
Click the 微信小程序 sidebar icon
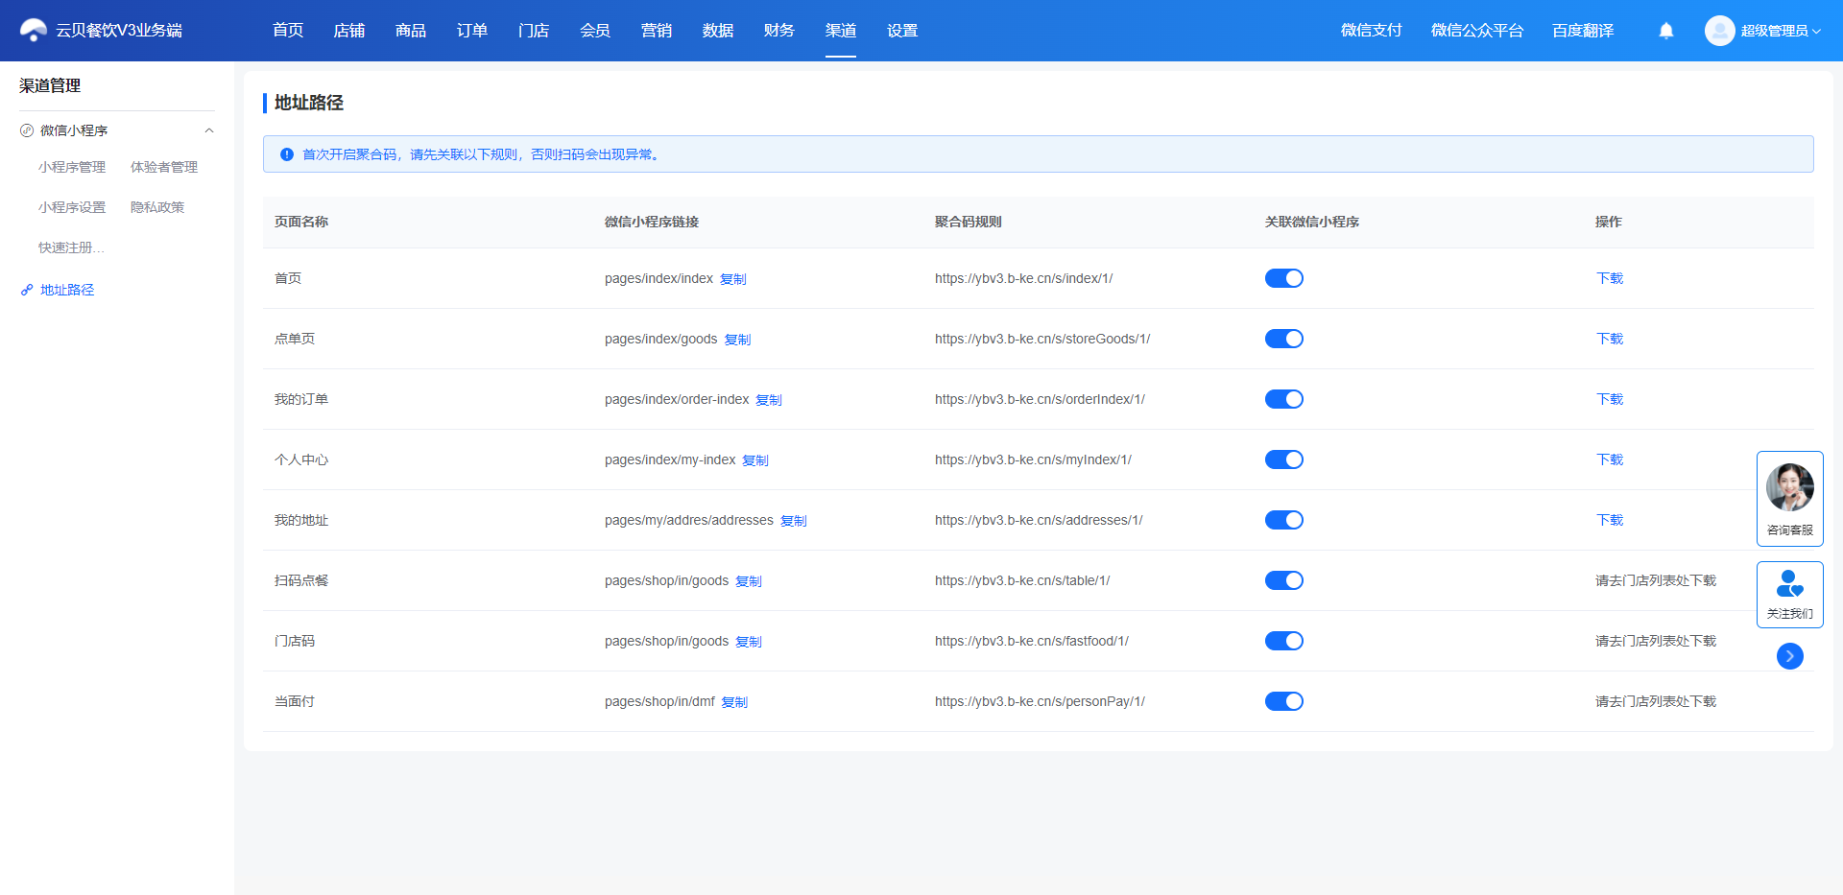coord(27,130)
